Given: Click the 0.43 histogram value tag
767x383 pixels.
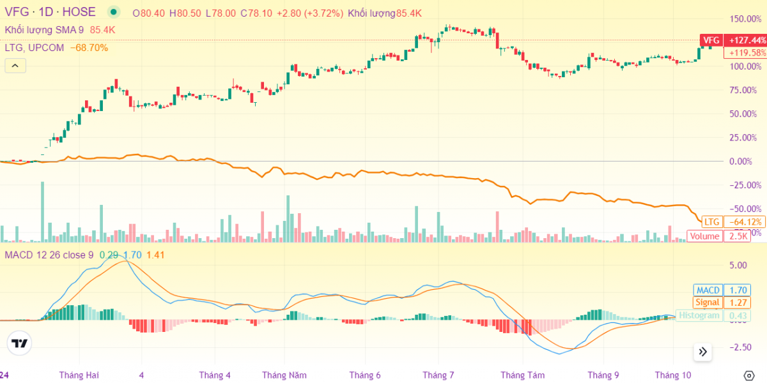Looking at the screenshot, I should click(739, 315).
